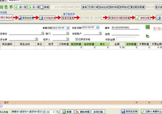Click the first-row 金额 cell showing 0.00
162x114 pixels.
(117, 47)
